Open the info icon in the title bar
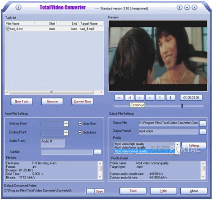Image resolution: width=213 pixels, height=201 pixels. pos(18,7)
